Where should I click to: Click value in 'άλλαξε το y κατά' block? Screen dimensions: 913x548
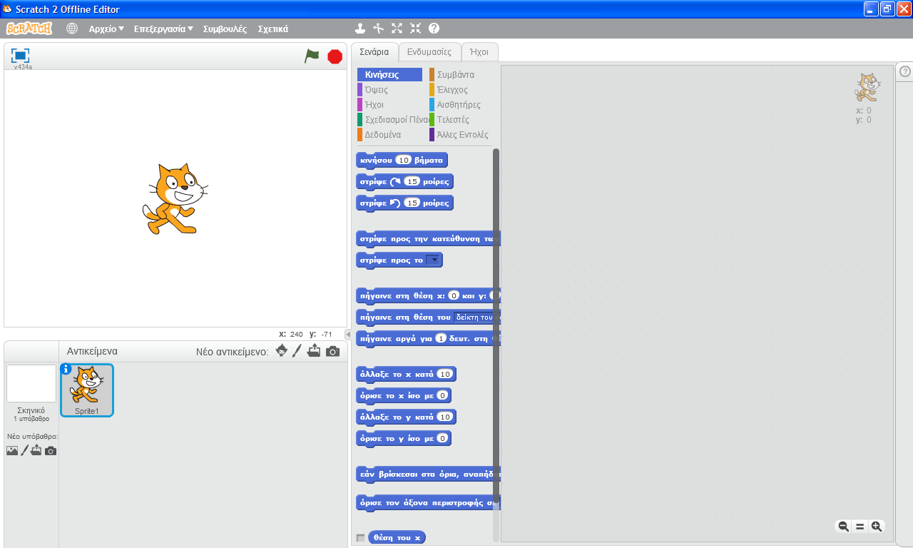pyautogui.click(x=444, y=417)
